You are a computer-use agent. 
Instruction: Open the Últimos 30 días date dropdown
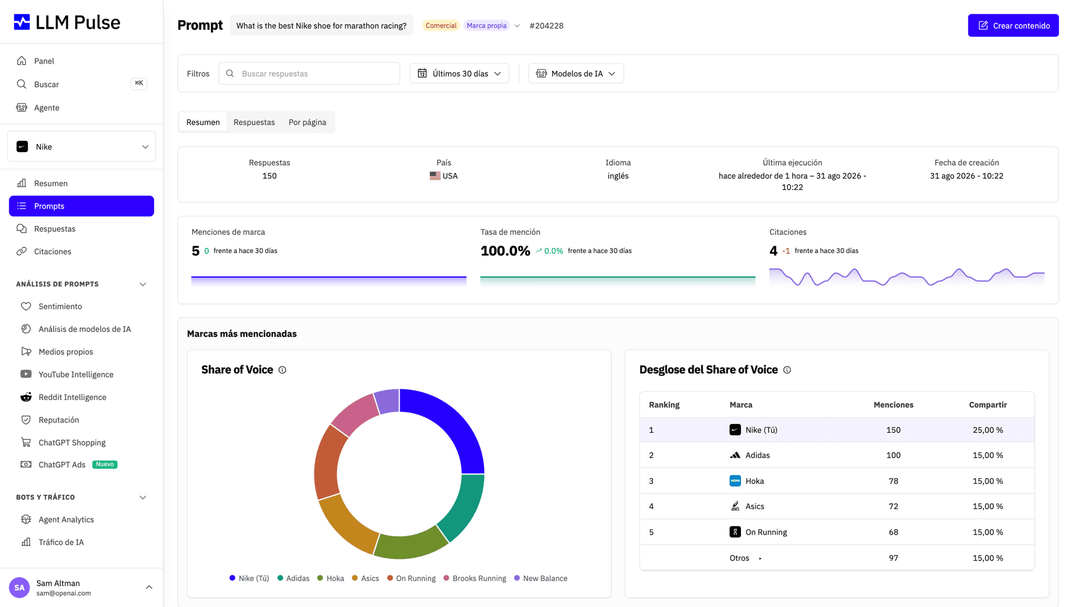pos(459,73)
